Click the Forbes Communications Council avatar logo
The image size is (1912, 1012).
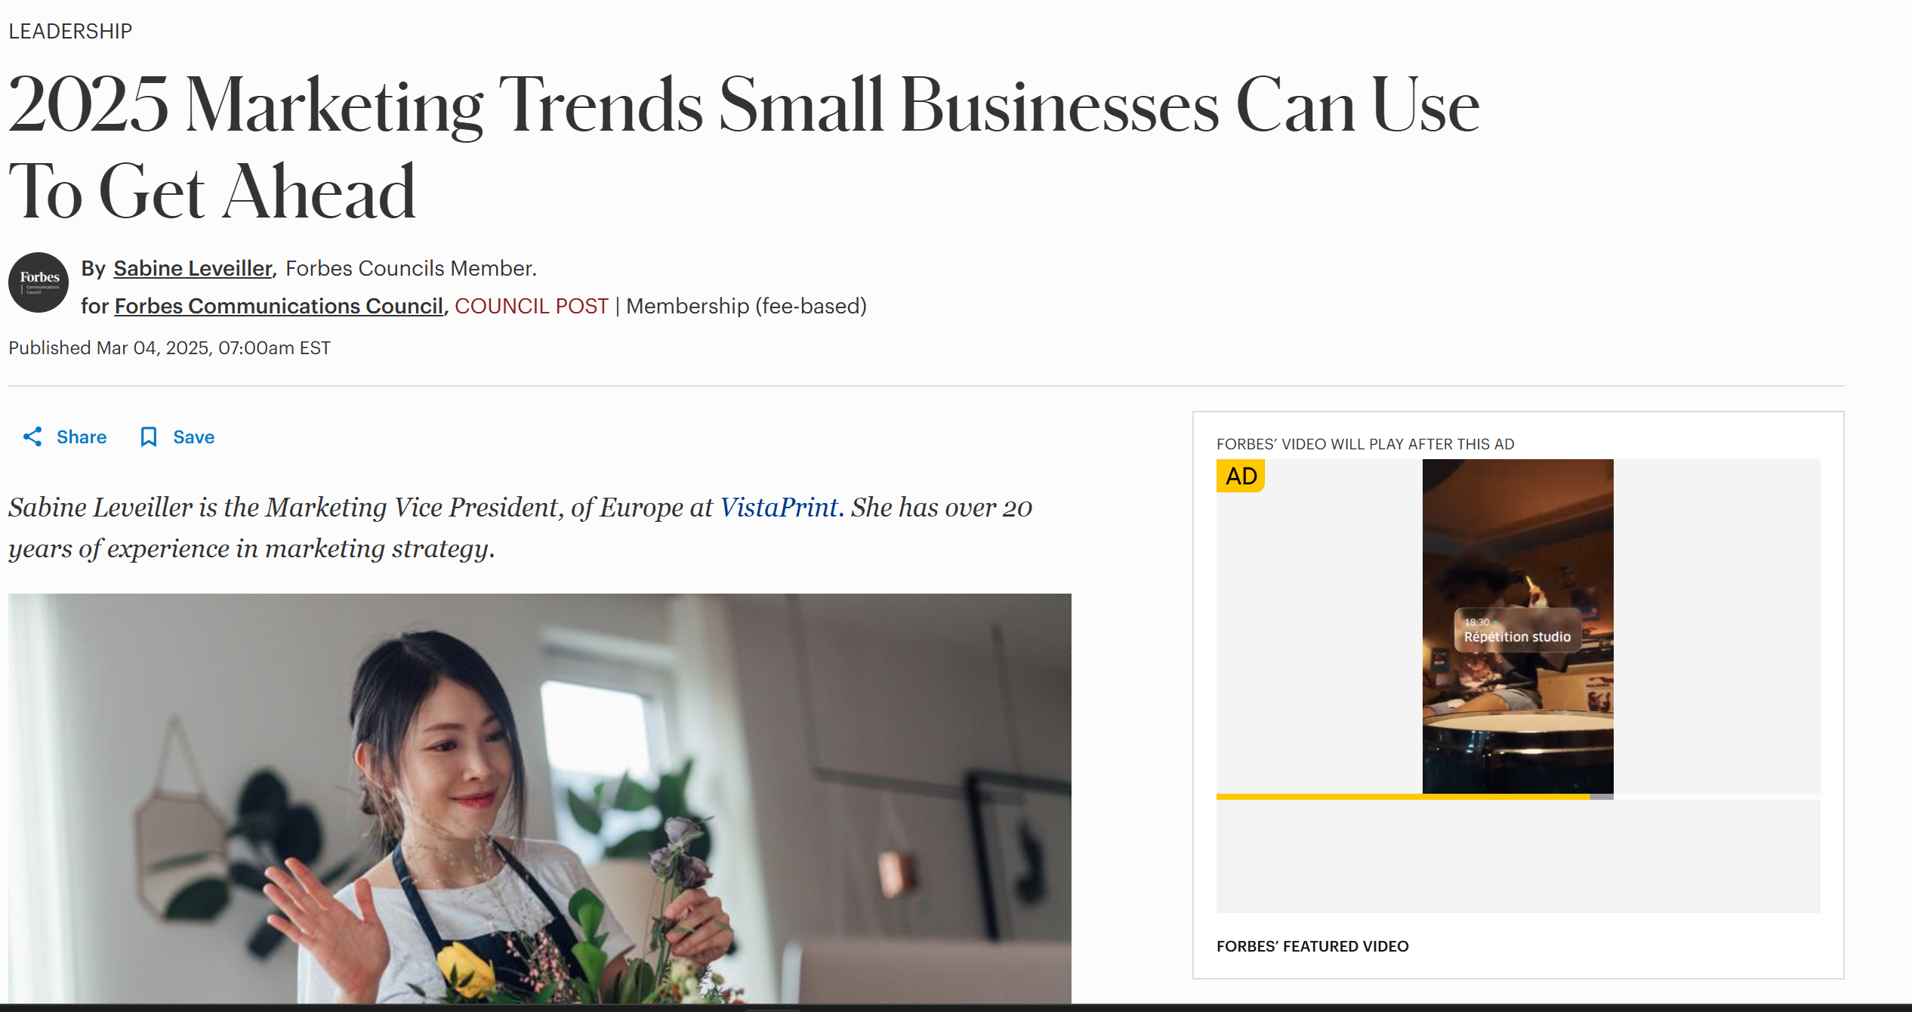click(x=39, y=282)
